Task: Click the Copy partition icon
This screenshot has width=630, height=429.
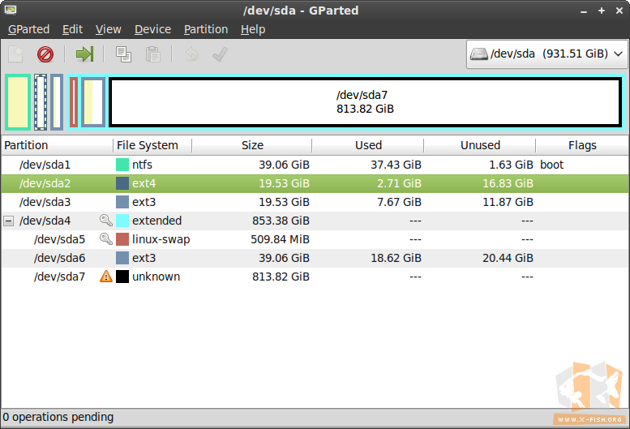Action: click(123, 54)
